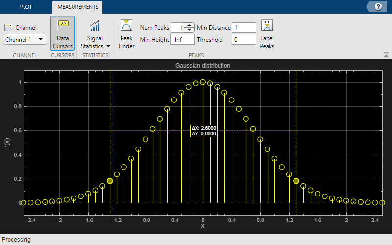Click the Threshold input field

[x=244, y=40]
